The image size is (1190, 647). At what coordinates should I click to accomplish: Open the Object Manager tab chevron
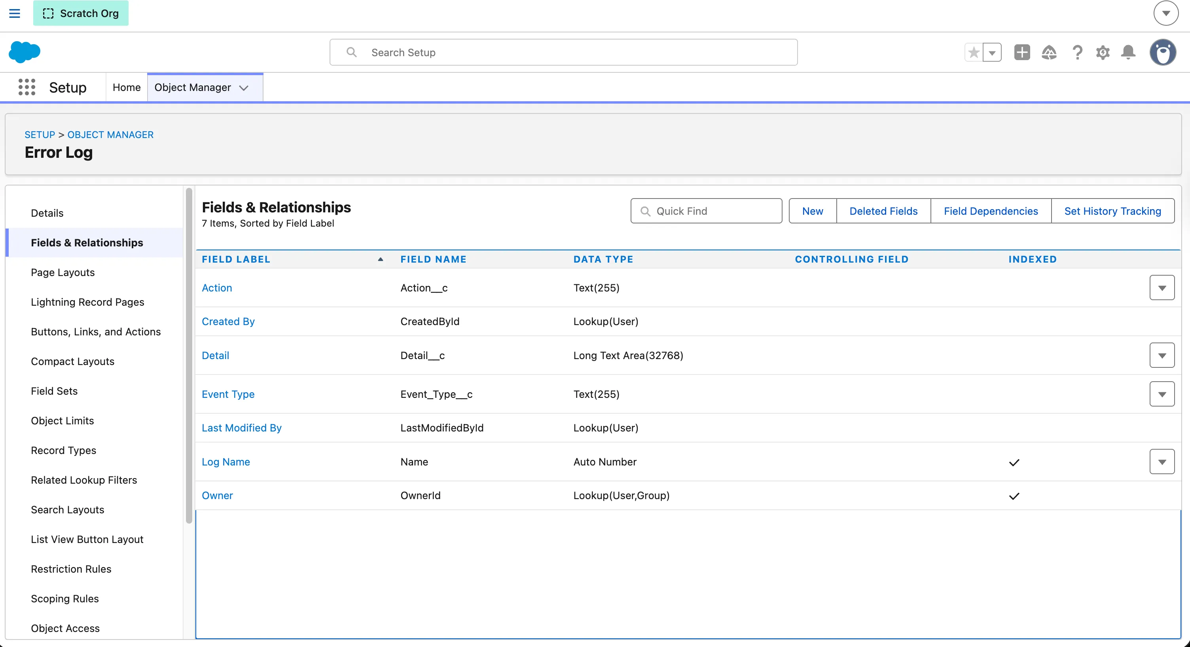point(244,88)
